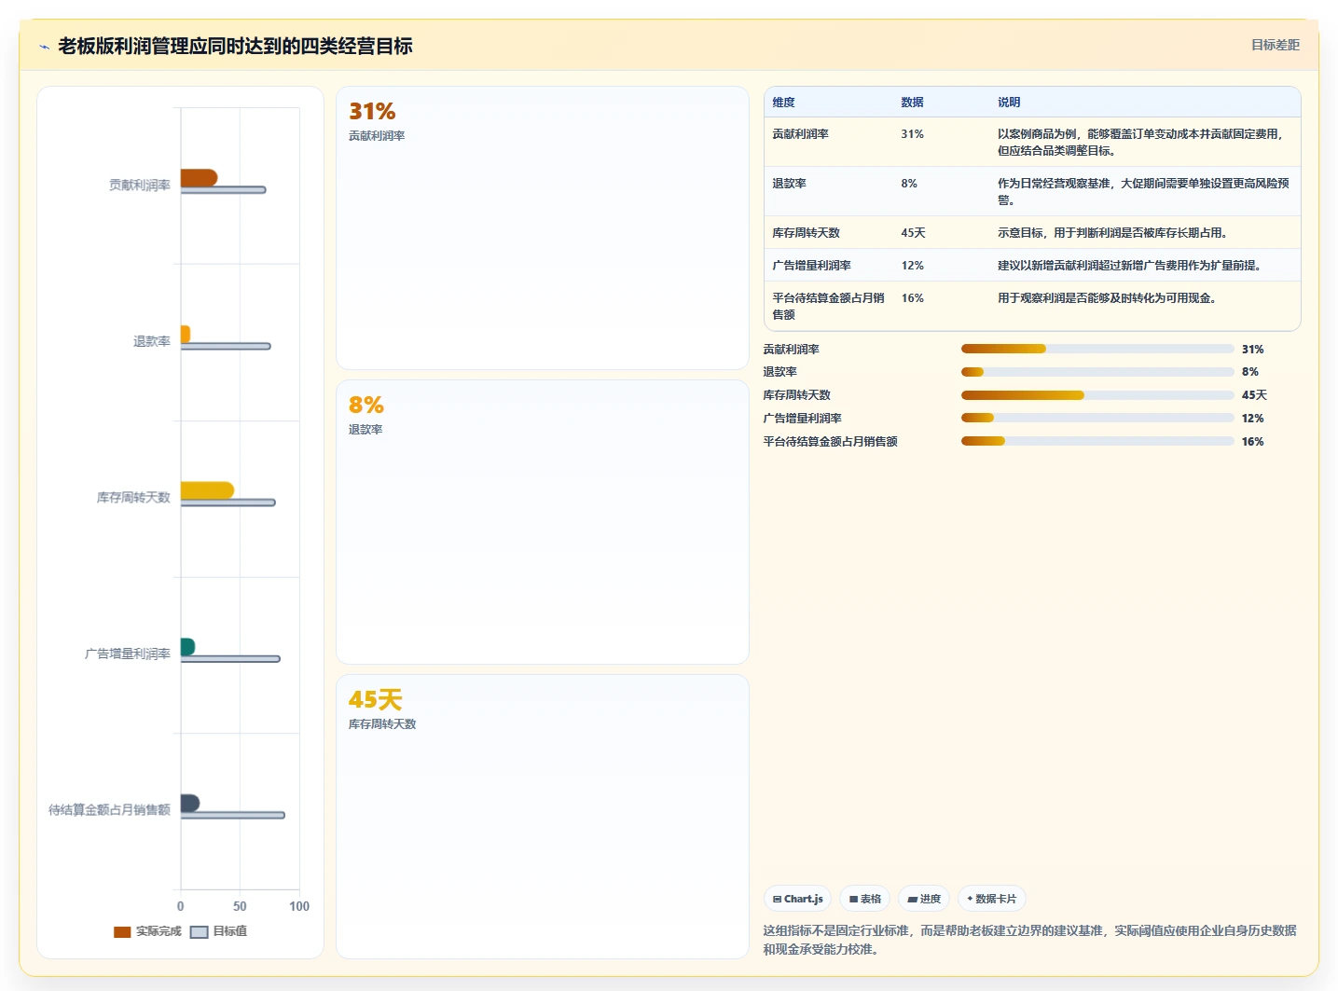
Task: Toggle the 实际完成 legend swatch
Action: pos(122,931)
